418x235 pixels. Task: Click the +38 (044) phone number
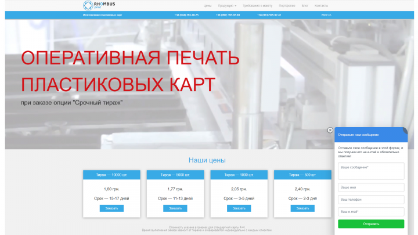tap(186, 15)
